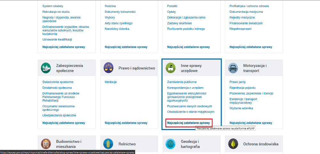320x154 pixels.
Task: Click the Zabezpieczenia społeczne hands icon
Action: tap(46, 68)
